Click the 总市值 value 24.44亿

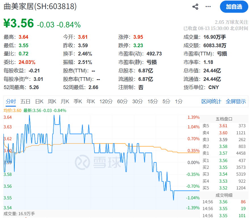point(212,71)
